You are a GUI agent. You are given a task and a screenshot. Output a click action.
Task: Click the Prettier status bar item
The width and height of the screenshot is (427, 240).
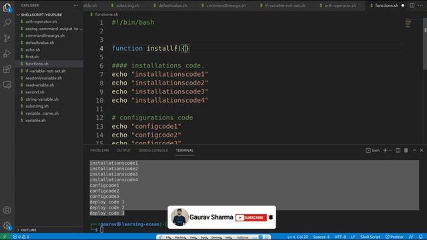pyautogui.click(x=394, y=237)
